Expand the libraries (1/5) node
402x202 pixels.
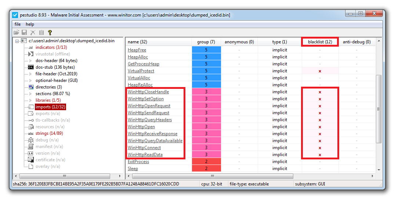pos(30,101)
